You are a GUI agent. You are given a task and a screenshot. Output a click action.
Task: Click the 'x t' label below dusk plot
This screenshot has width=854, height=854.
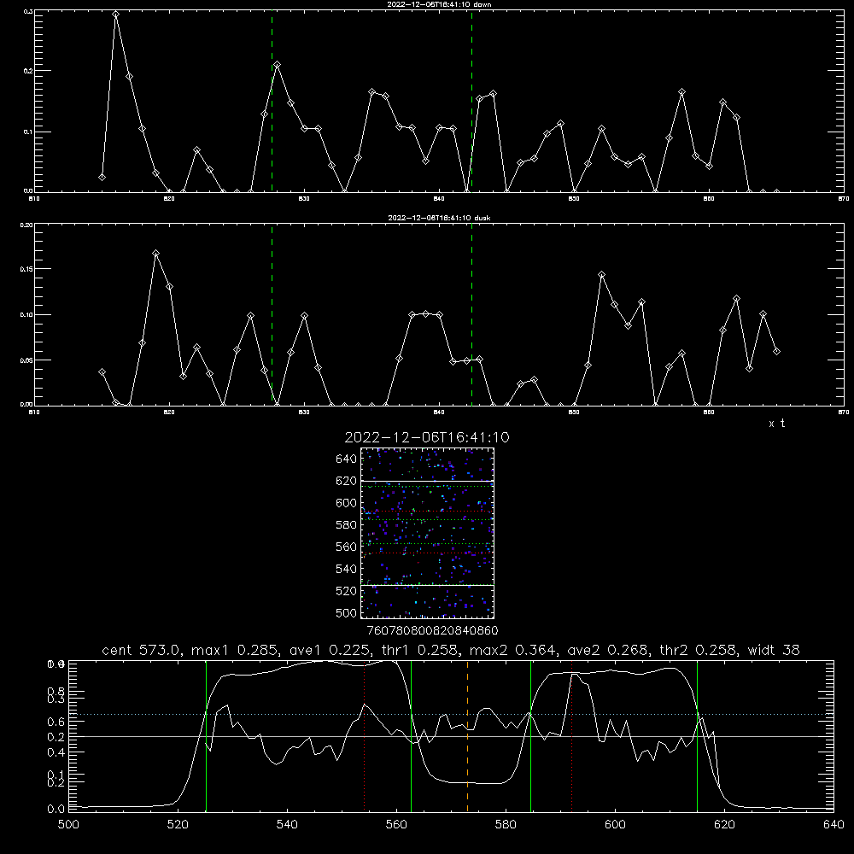[x=776, y=424]
